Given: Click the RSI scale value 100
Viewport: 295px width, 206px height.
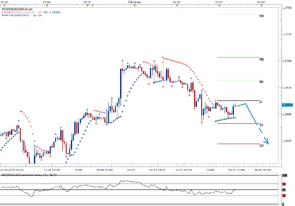Looking at the screenshot, I should coord(284,175).
